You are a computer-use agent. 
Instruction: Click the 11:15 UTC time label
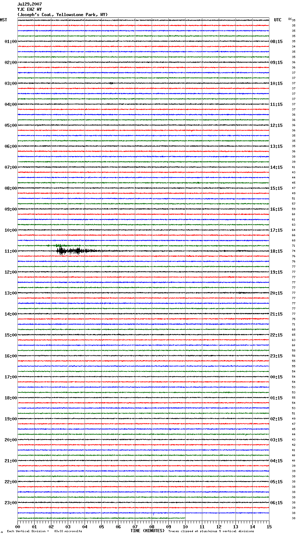pyautogui.click(x=276, y=104)
